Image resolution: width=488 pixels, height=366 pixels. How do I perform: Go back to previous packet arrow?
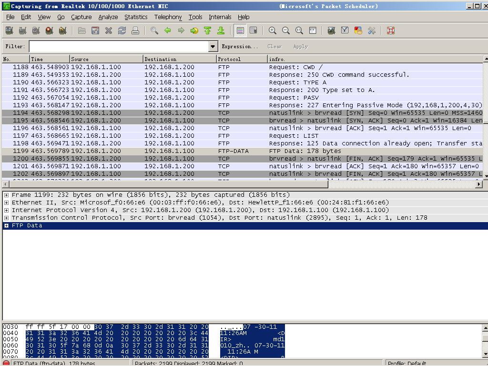pyautogui.click(x=167, y=30)
